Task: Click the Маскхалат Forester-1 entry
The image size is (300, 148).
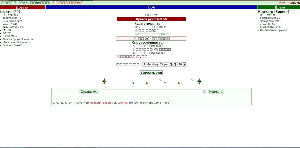Action: 17,42
